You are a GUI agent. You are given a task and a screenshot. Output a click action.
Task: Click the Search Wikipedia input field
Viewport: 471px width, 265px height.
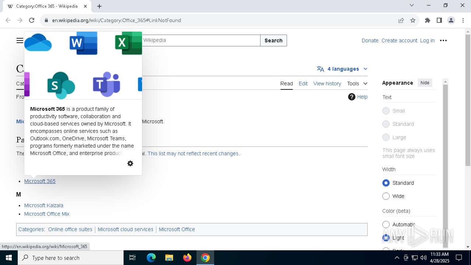click(x=201, y=40)
